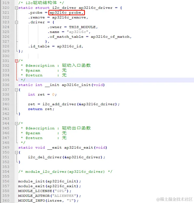The image size is (194, 203).
Task: Click line number 319 in the margin
Action: pos(6,3)
